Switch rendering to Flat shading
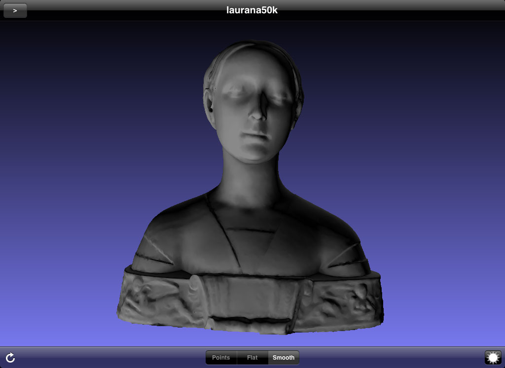The width and height of the screenshot is (505, 368). (252, 357)
